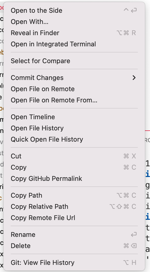View file history with Git
Viewport: 150px width, 272px height.
click(x=42, y=263)
